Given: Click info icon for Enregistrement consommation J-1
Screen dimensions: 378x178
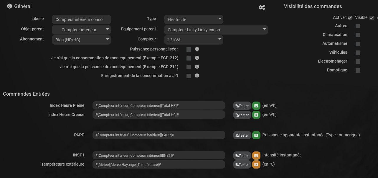Looking at the screenshot, I should pyautogui.click(x=197, y=76).
